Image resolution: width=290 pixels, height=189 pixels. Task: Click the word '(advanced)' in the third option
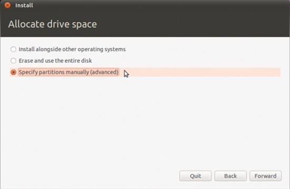pos(104,72)
